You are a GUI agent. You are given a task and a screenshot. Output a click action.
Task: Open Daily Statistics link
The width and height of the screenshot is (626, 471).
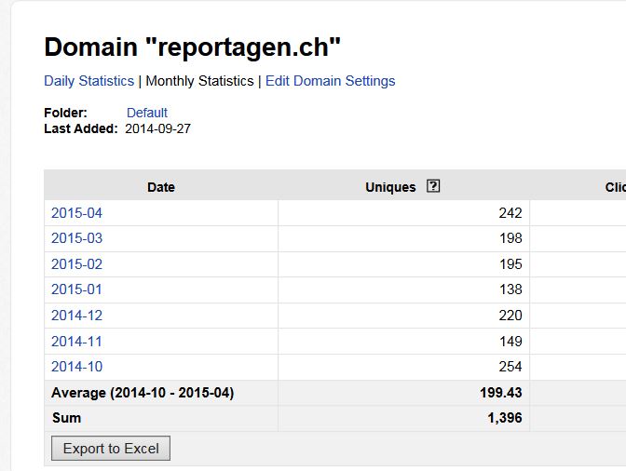[x=89, y=81]
